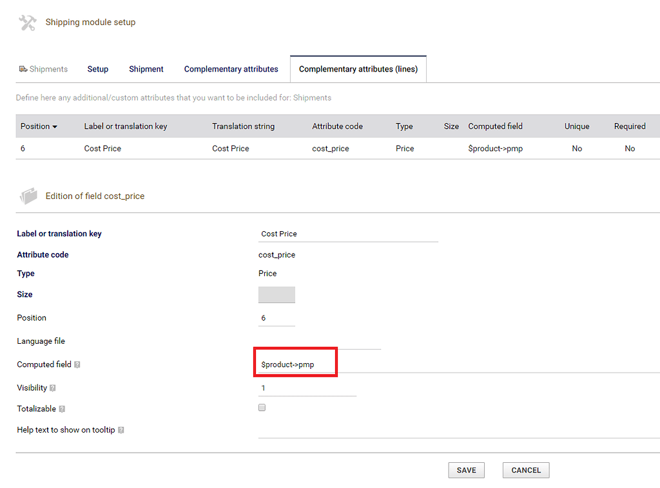This screenshot has height=488, width=660.
Task: Click the Computed field input with $product->pmp
Action: pyautogui.click(x=459, y=364)
